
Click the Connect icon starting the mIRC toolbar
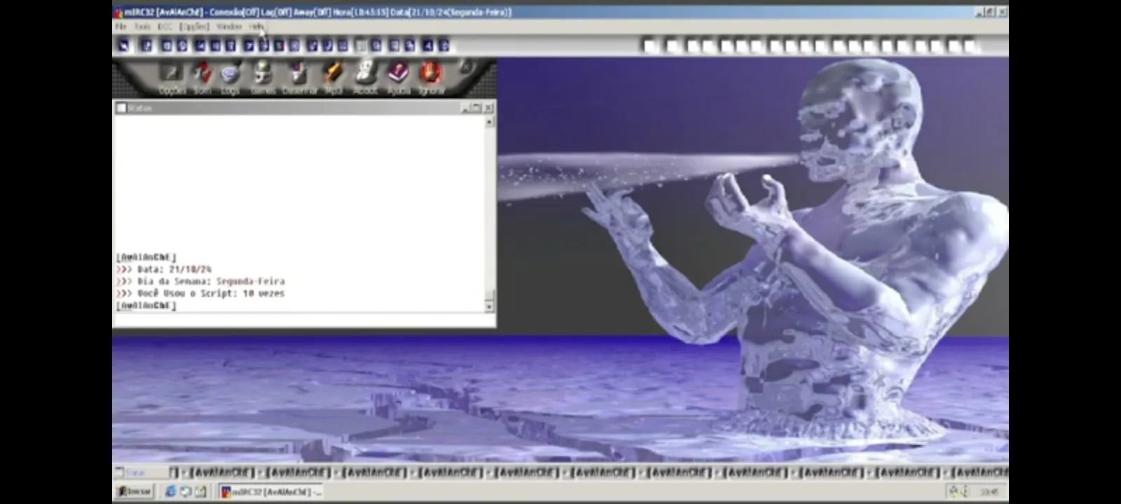click(124, 45)
